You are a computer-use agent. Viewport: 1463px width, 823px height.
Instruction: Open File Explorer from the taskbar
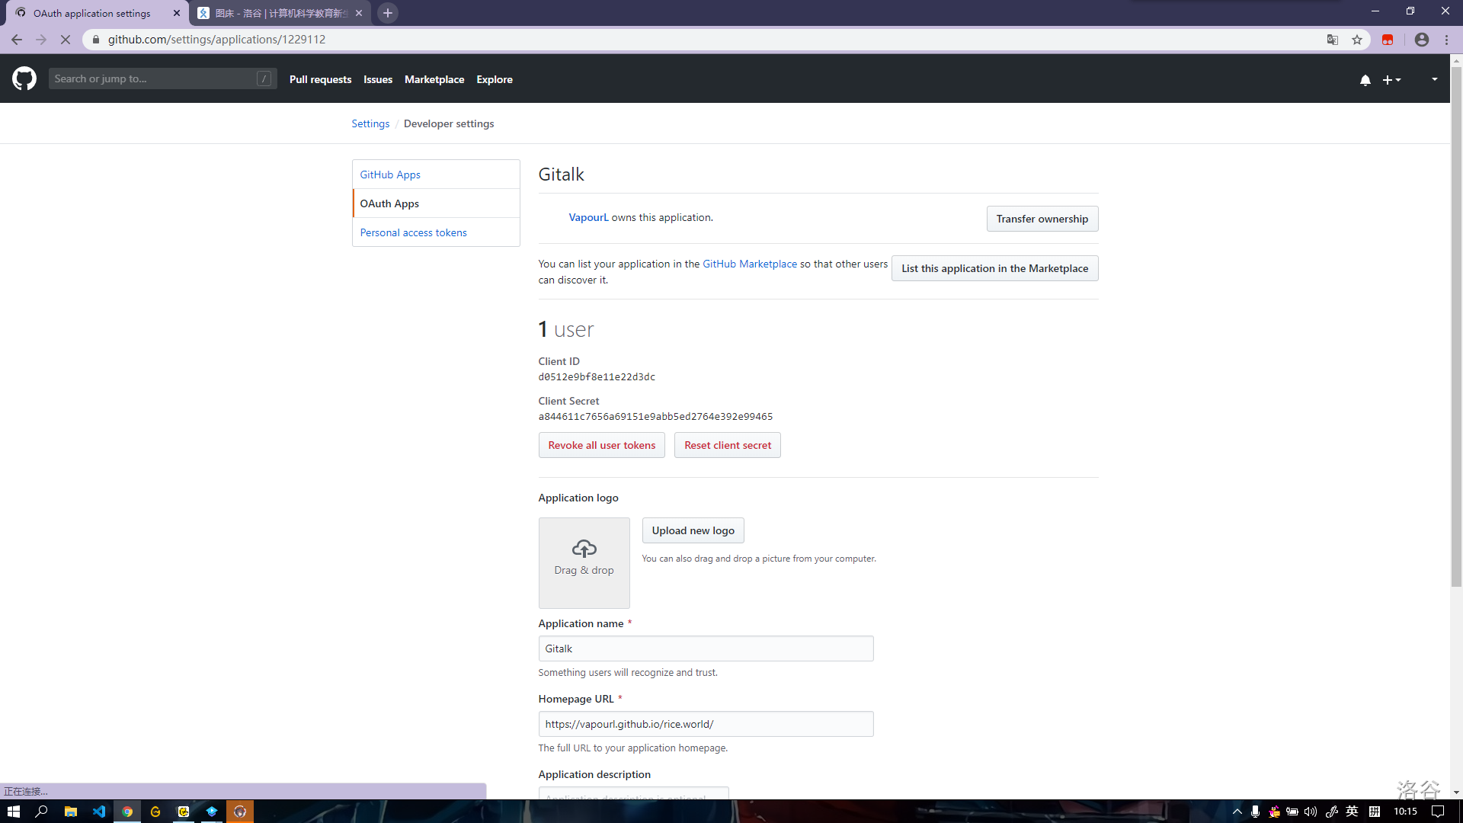pyautogui.click(x=70, y=812)
